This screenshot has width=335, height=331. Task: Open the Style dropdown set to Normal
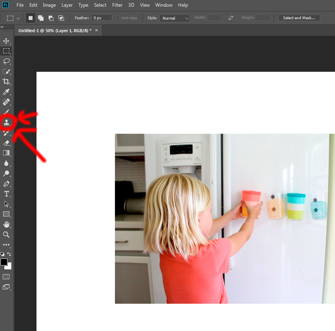pos(174,18)
